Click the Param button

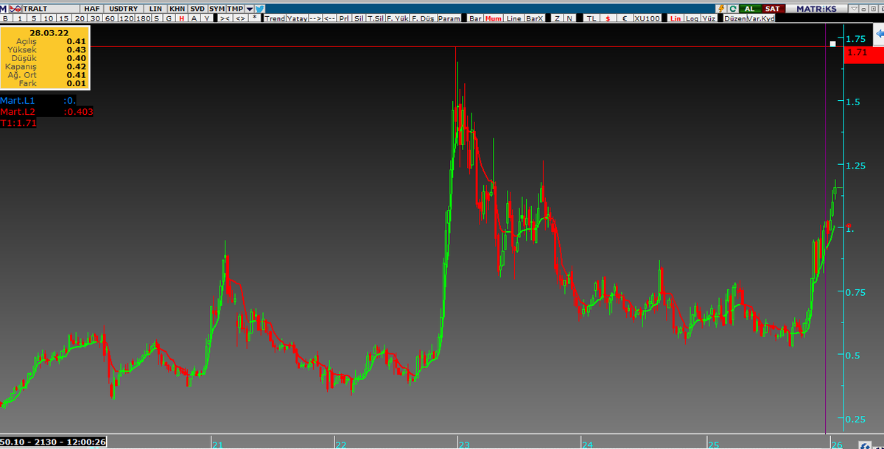click(x=449, y=18)
